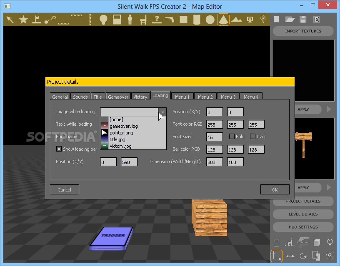Toggle the Show loading bar checkbox

tap(59, 149)
